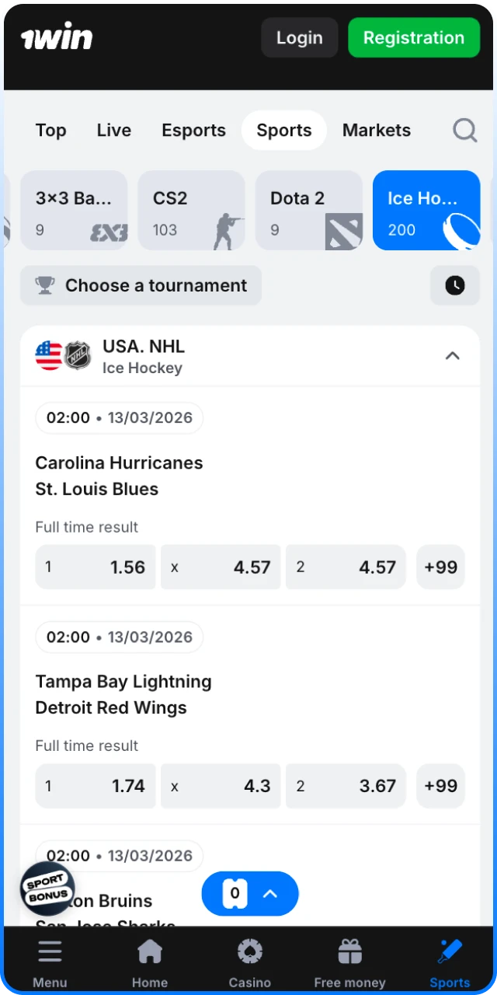The width and height of the screenshot is (497, 995).
Task: Click the clock time filter icon
Action: pyautogui.click(x=455, y=285)
